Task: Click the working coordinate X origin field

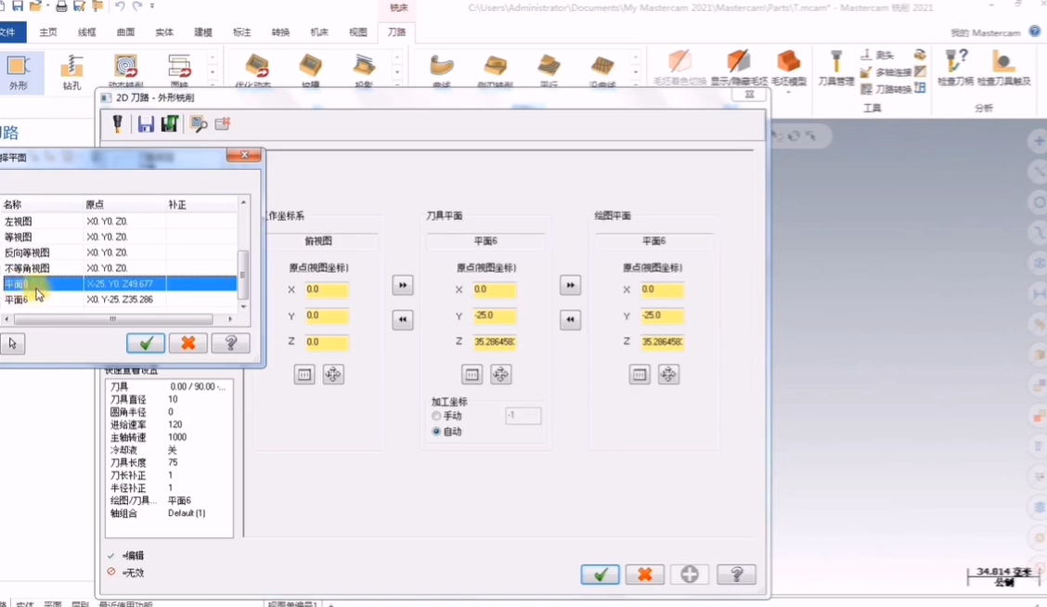Action: (x=327, y=290)
